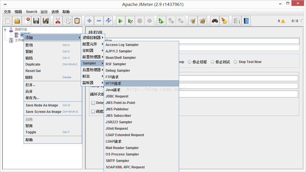The width and height of the screenshot is (306, 172).
Task: Click Remote Shutdown All icon
Action: click(181, 21)
